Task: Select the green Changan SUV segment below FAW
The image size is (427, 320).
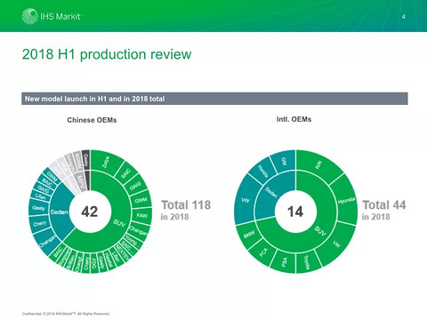Action: (x=139, y=230)
